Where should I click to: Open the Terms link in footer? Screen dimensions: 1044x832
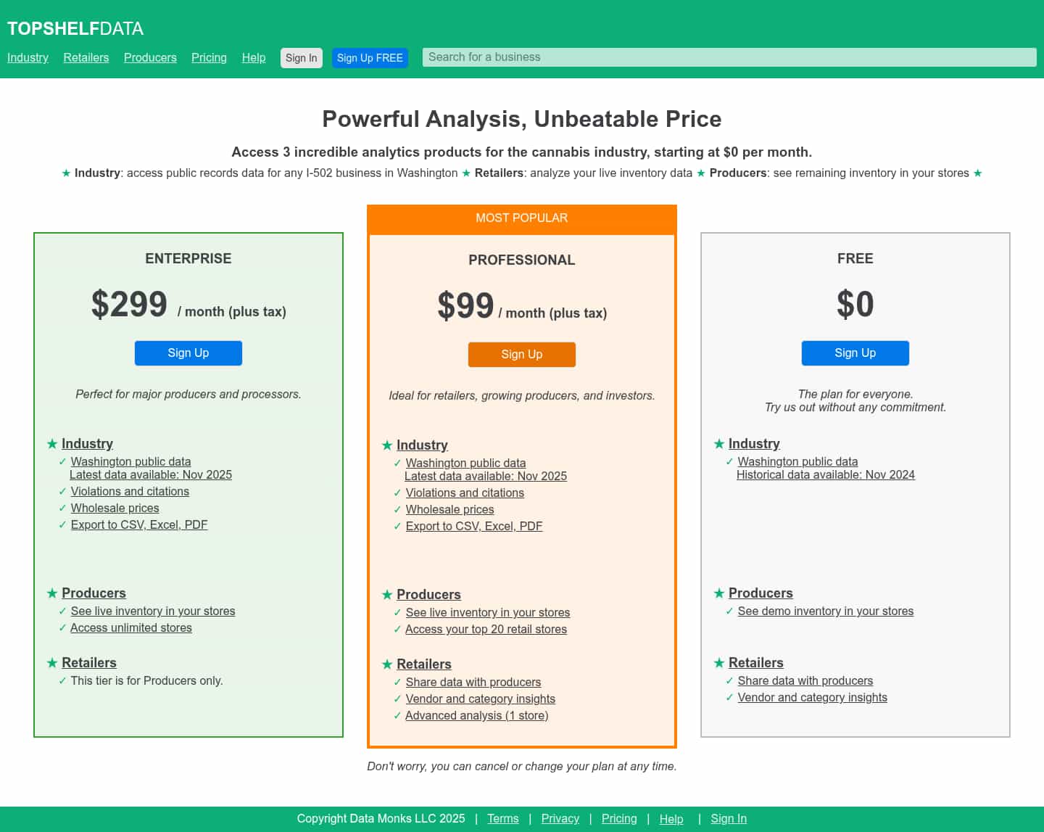coord(502,819)
